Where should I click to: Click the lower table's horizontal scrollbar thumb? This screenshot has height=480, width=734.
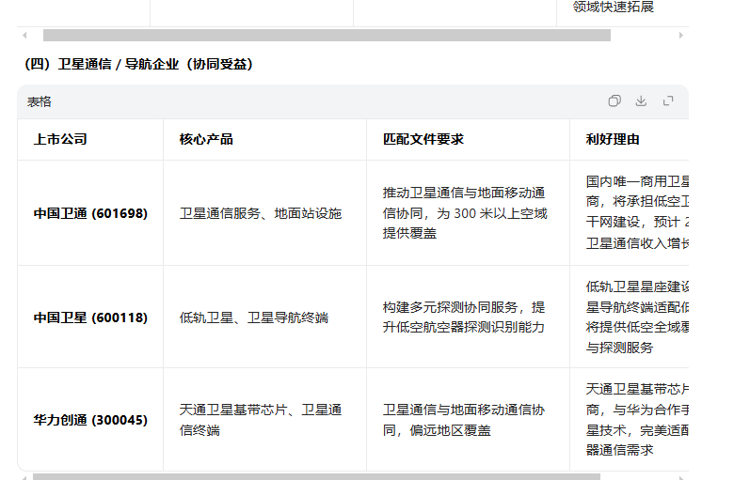[316, 477]
